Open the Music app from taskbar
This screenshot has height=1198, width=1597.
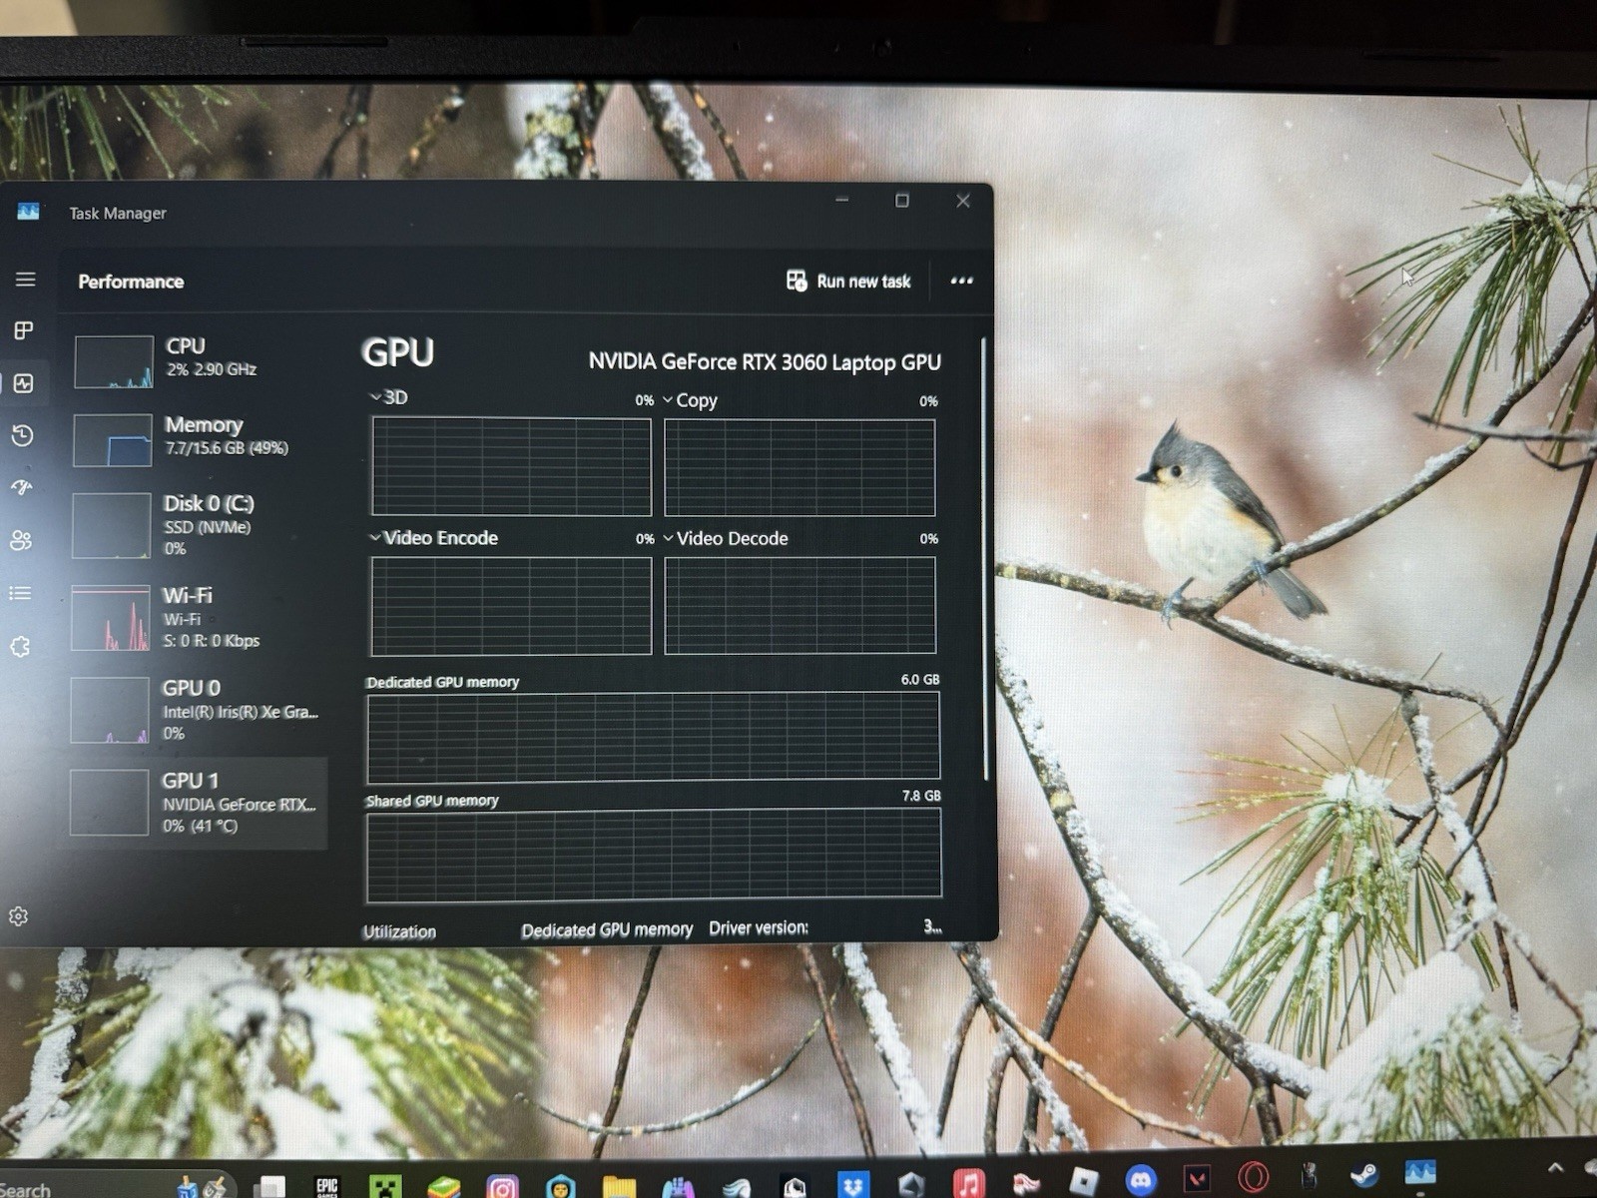tap(968, 1184)
